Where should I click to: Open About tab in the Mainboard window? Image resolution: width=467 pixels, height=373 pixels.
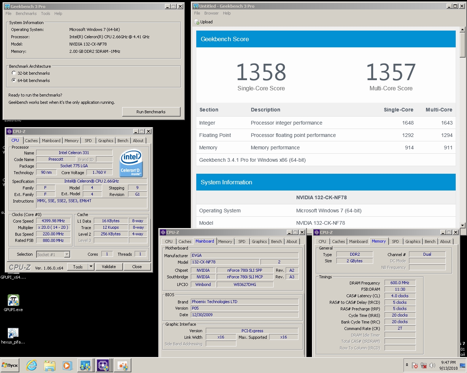coord(292,242)
